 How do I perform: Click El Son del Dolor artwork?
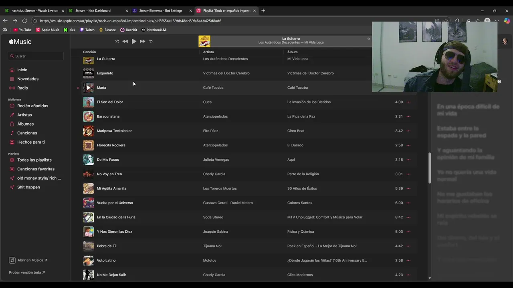tap(88, 102)
